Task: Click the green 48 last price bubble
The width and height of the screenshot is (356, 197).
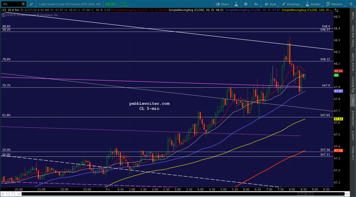Action: 336,75
